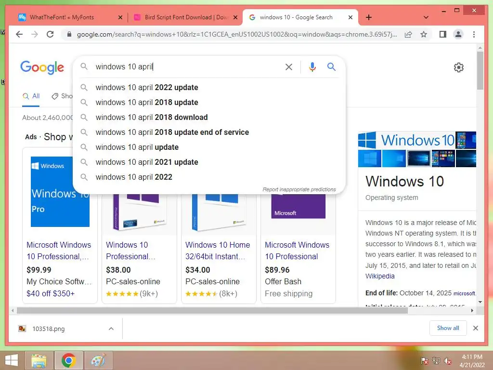
Task: Switch to the Bird Script Font Download tab
Action: tap(187, 17)
